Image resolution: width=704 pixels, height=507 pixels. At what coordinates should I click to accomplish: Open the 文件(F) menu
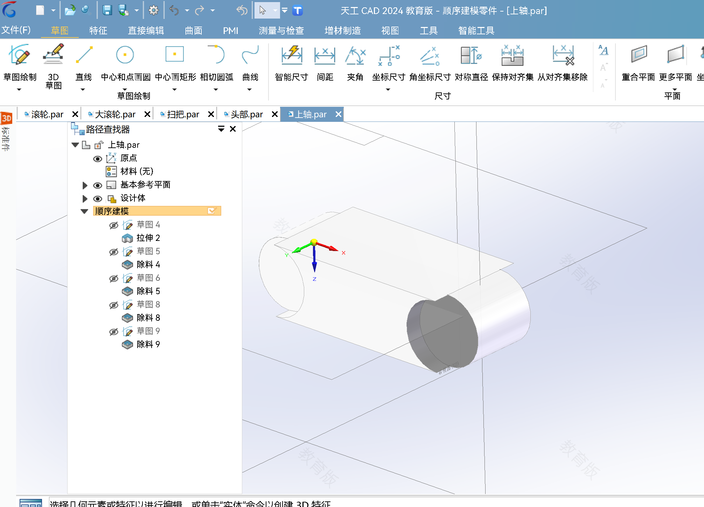tap(16, 30)
